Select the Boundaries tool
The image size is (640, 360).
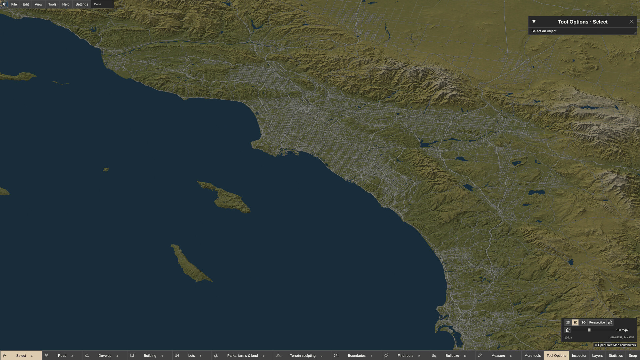pos(357,355)
